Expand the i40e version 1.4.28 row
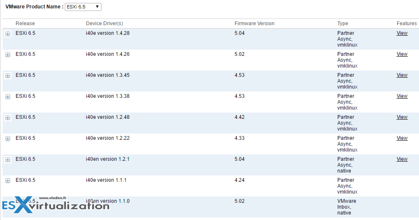Image resolution: width=419 pixels, height=220 pixels. 8,34
